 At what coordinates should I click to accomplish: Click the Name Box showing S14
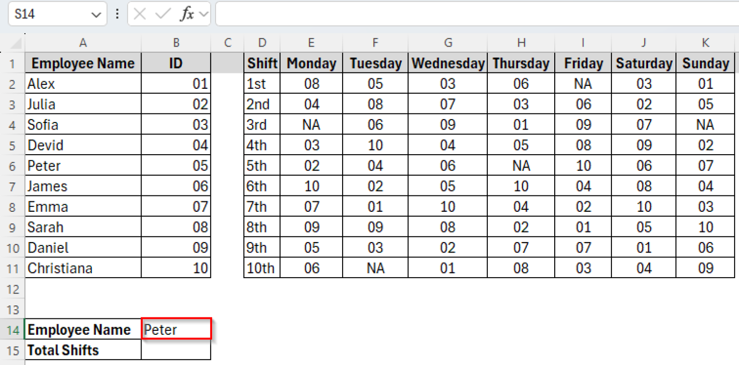[x=48, y=14]
